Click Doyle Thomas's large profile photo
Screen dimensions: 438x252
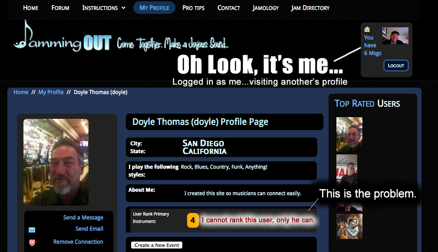click(x=56, y=162)
